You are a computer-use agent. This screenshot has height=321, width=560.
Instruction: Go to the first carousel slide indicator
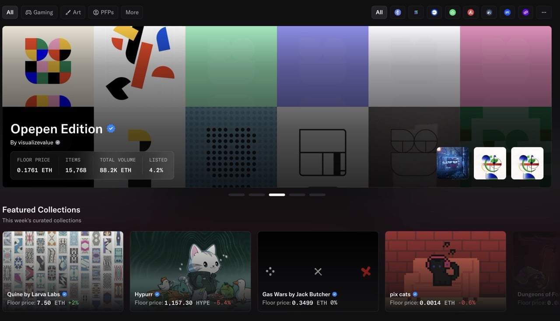(x=237, y=195)
